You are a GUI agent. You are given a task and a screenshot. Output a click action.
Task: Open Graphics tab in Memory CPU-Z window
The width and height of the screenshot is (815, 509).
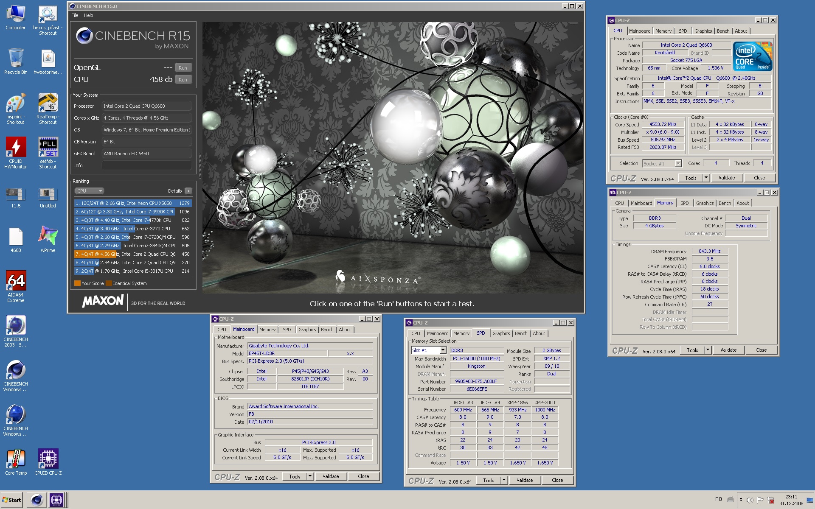point(705,203)
